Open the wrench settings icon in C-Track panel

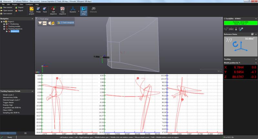[241, 29]
